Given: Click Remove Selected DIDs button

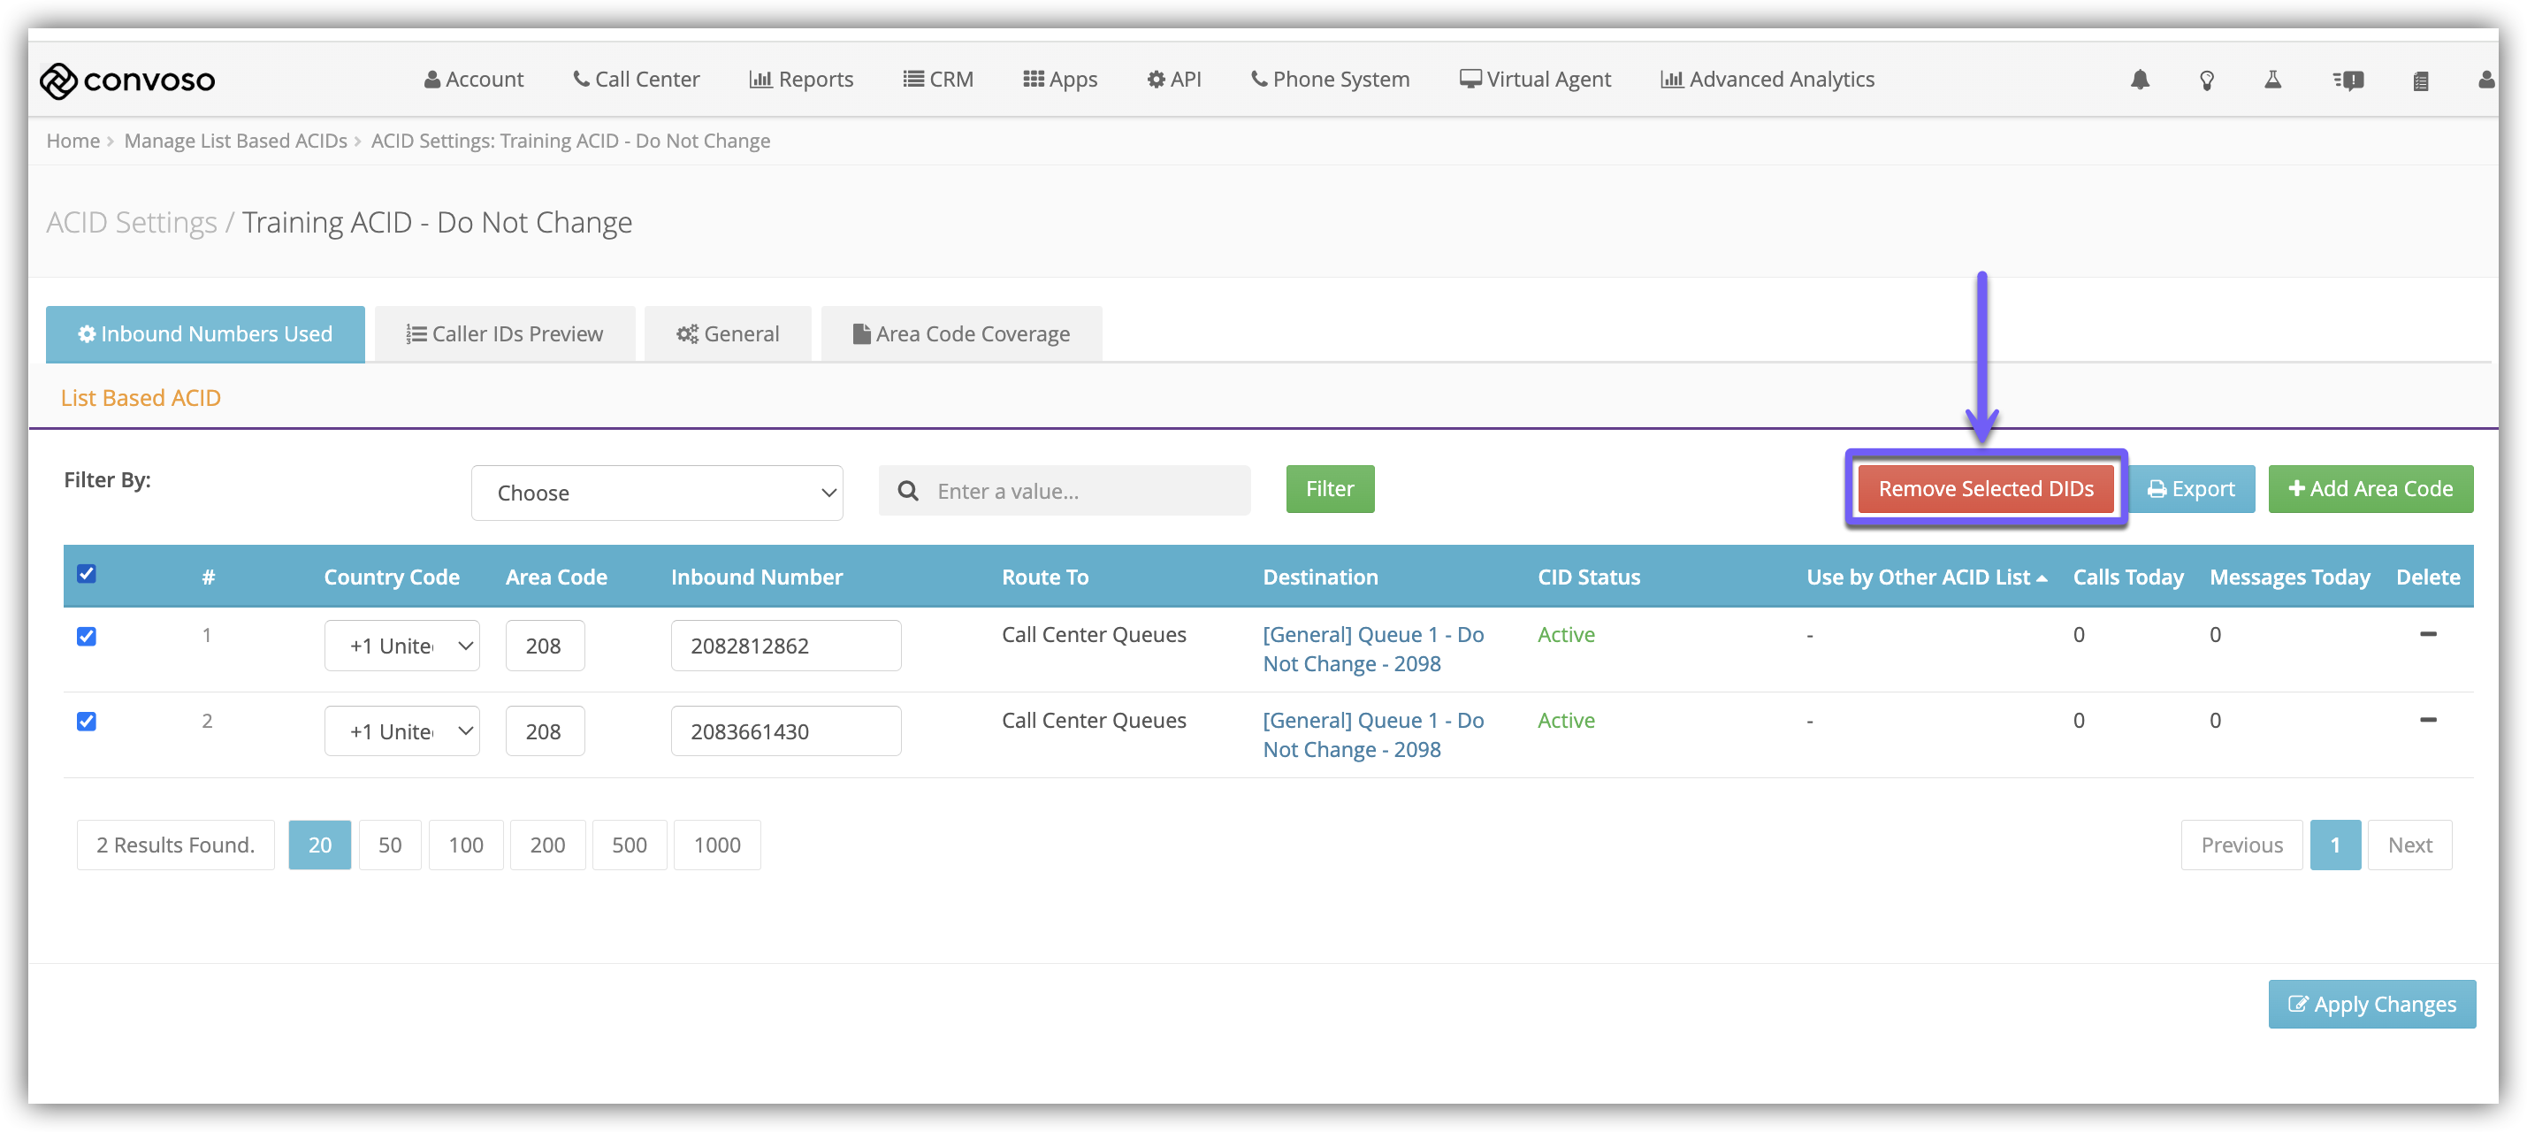Looking at the screenshot, I should (1984, 488).
